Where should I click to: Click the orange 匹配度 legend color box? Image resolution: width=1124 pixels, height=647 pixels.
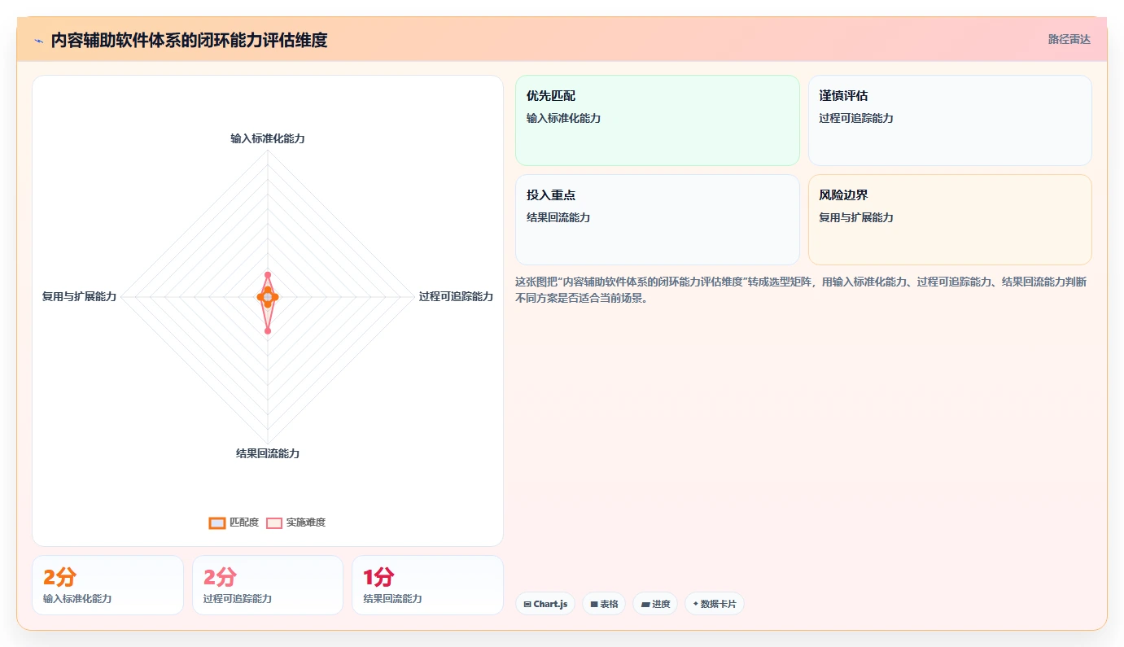point(216,522)
